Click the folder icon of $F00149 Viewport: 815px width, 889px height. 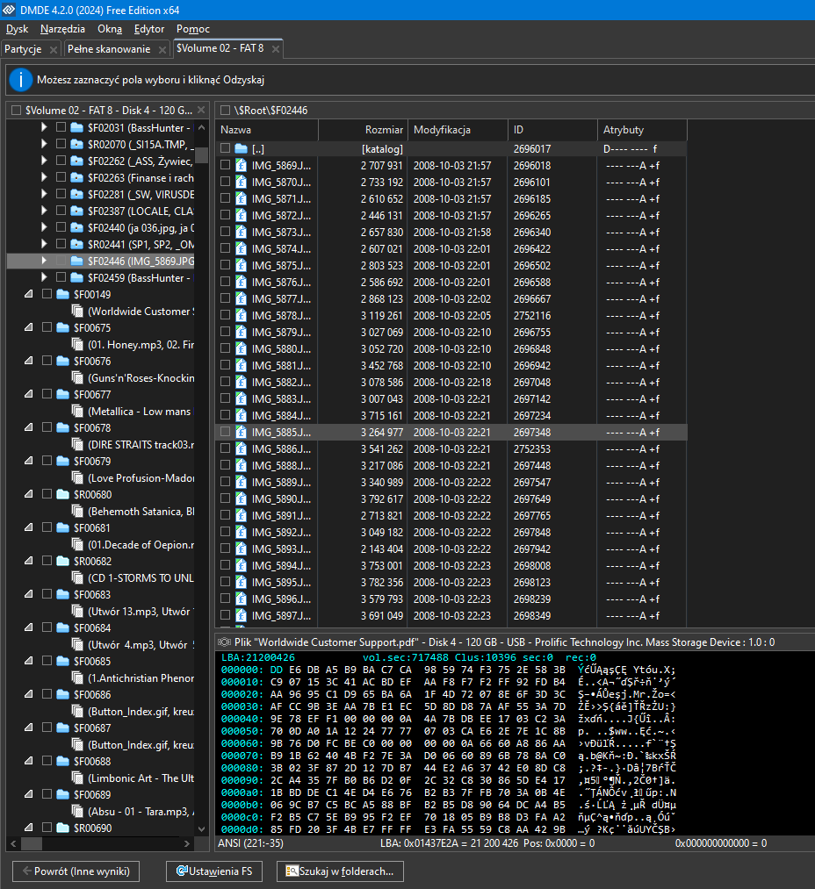point(63,294)
